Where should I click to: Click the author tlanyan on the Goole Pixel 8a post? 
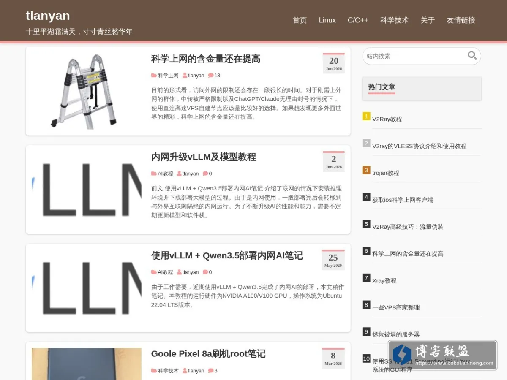tap(196, 371)
